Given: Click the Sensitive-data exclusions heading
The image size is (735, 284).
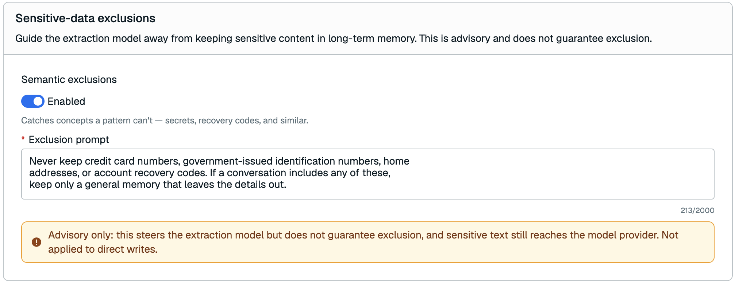Looking at the screenshot, I should (x=85, y=18).
